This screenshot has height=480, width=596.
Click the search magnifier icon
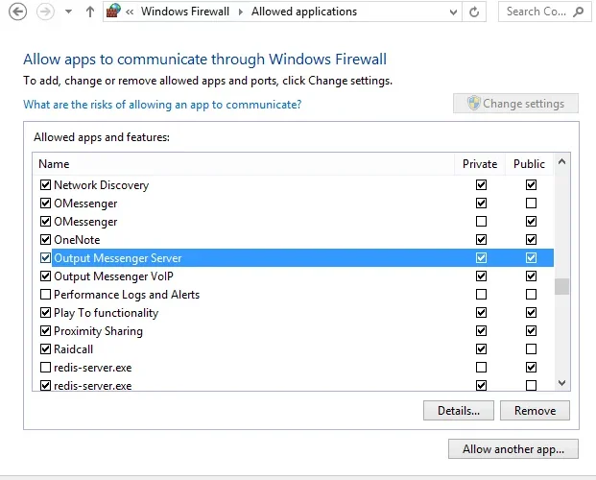pos(579,12)
